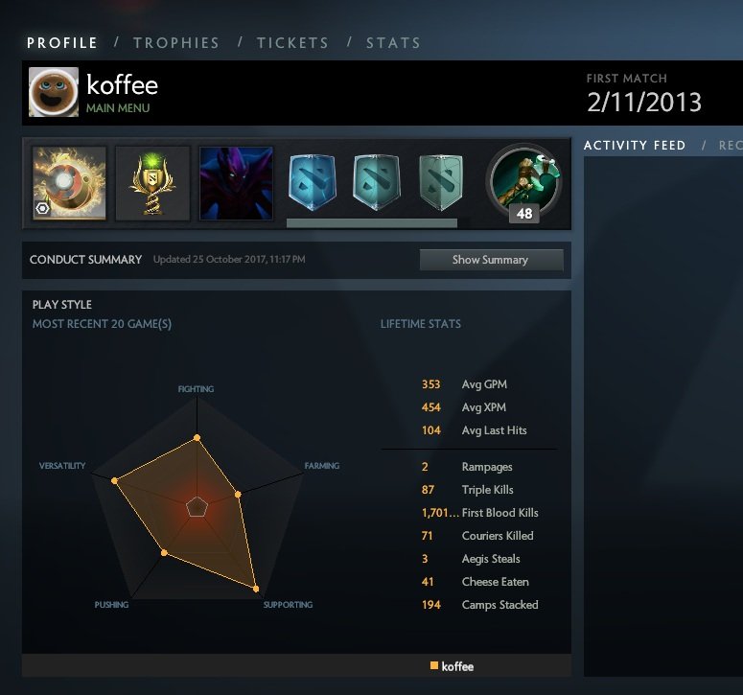Click the orange koffee legend swatch

pos(433,665)
